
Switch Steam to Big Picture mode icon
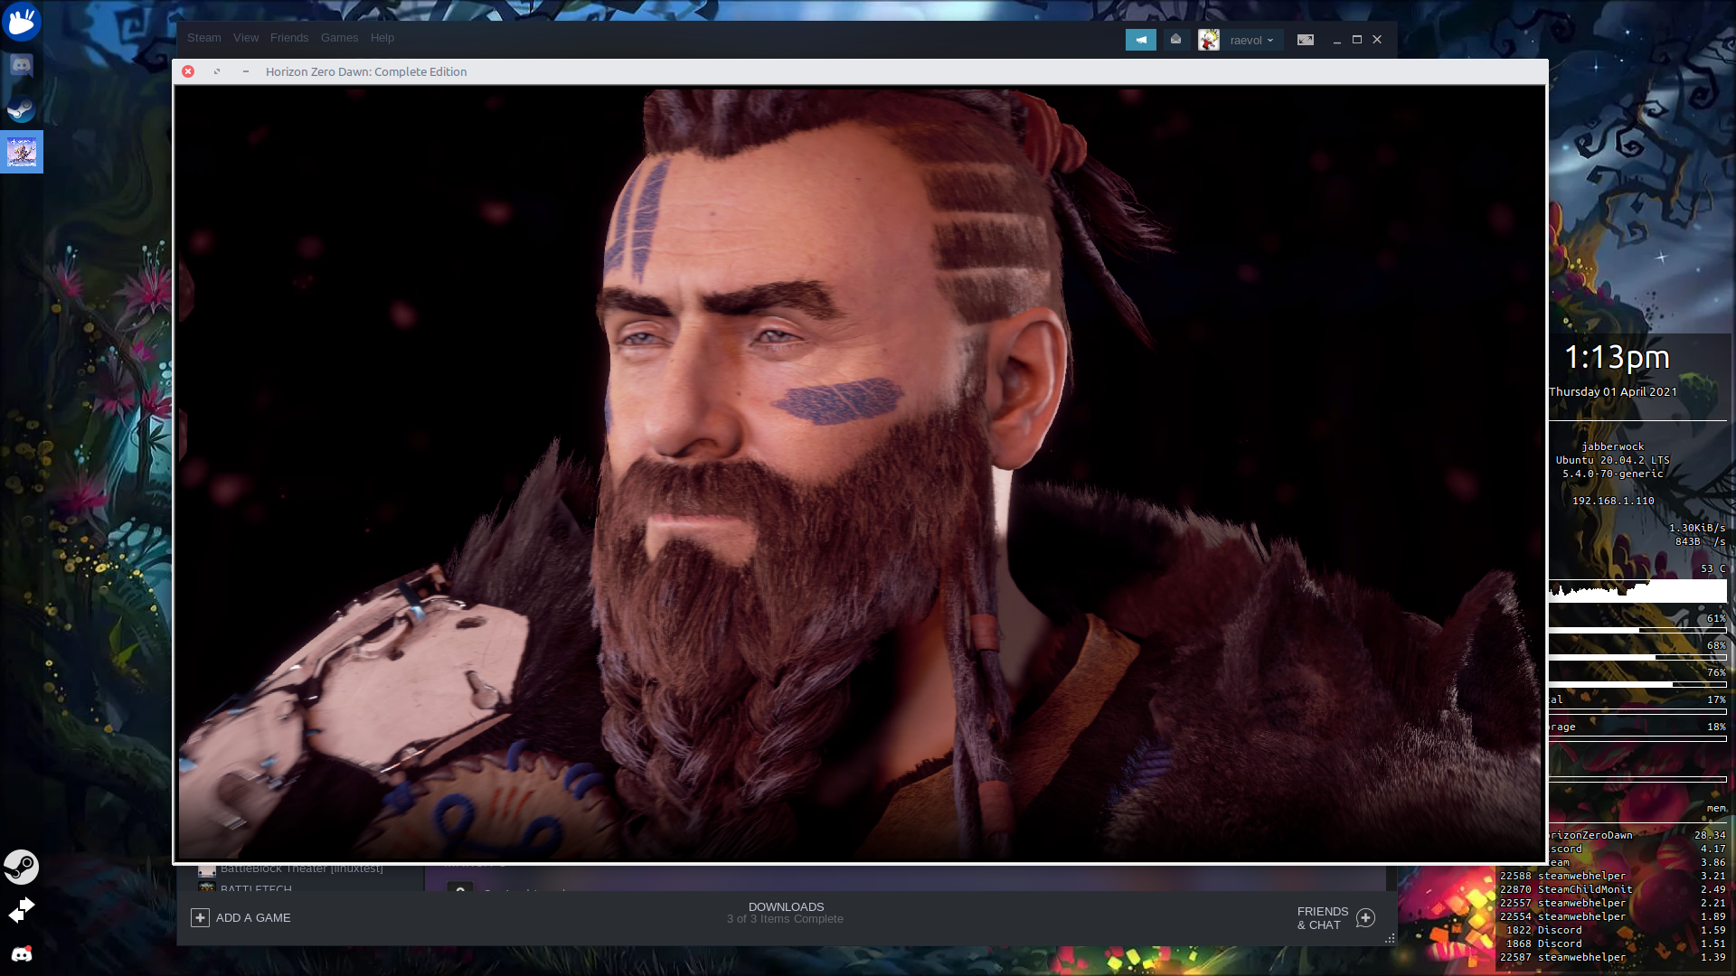pos(1305,40)
